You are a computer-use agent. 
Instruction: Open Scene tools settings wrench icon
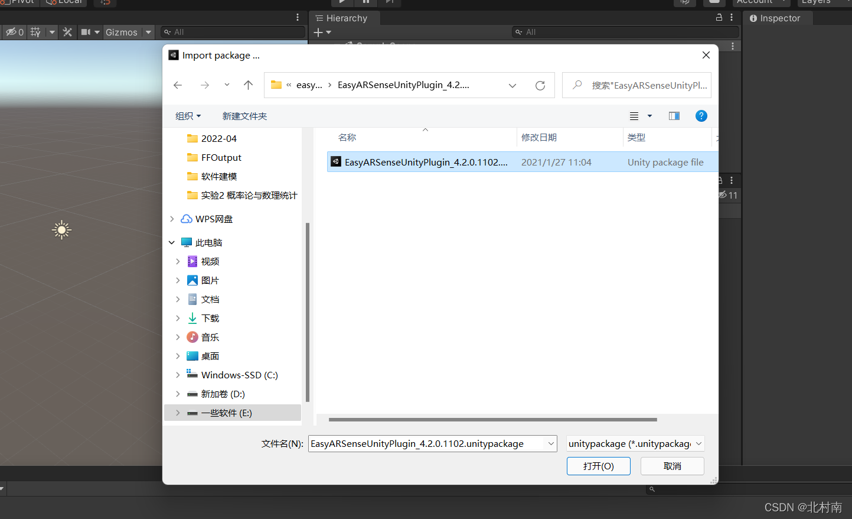(x=67, y=32)
